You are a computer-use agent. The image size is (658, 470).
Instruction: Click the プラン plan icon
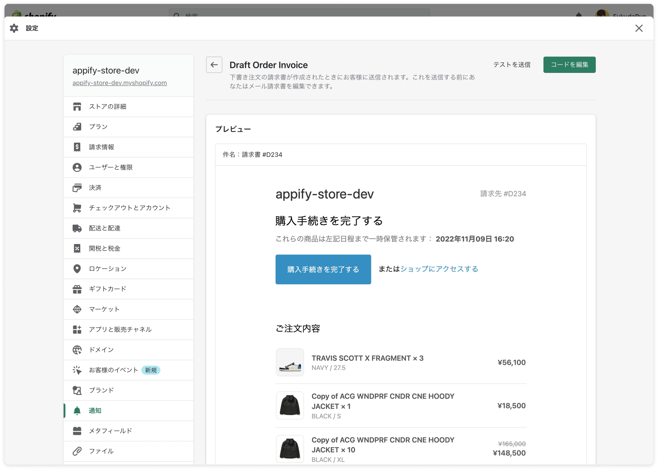coord(77,127)
